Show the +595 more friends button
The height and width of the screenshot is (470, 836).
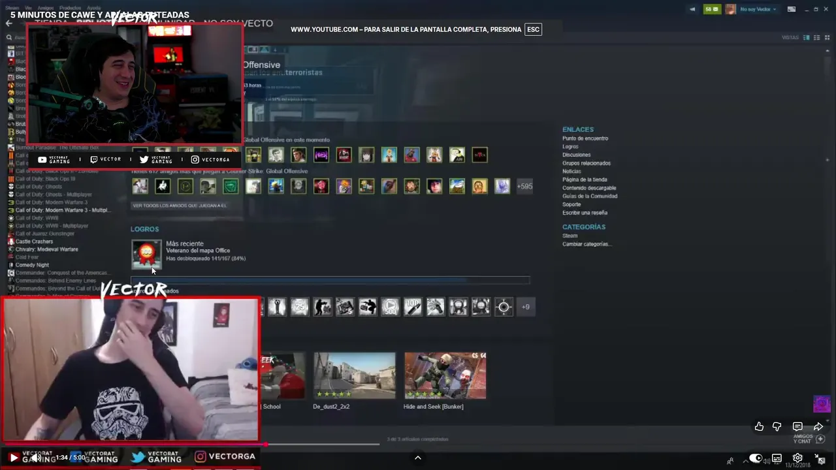[524, 186]
